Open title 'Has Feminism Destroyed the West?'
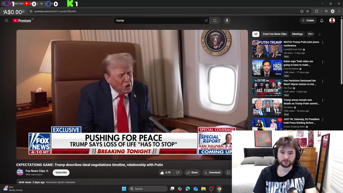 [300, 82]
